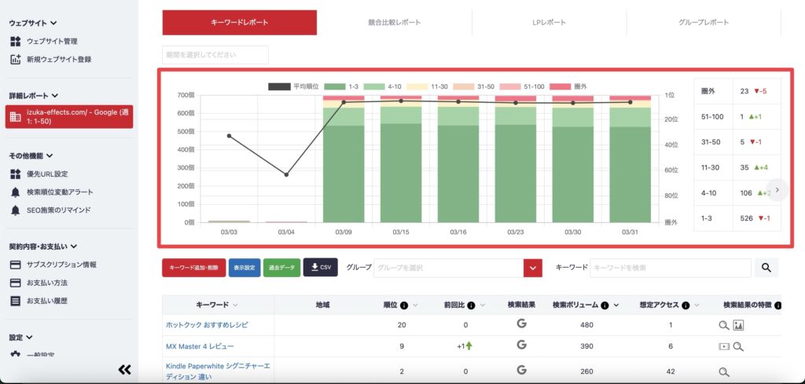The height and width of the screenshot is (384, 805).
Task: Collapse the sidebar with double-chevron icon
Action: [x=124, y=370]
